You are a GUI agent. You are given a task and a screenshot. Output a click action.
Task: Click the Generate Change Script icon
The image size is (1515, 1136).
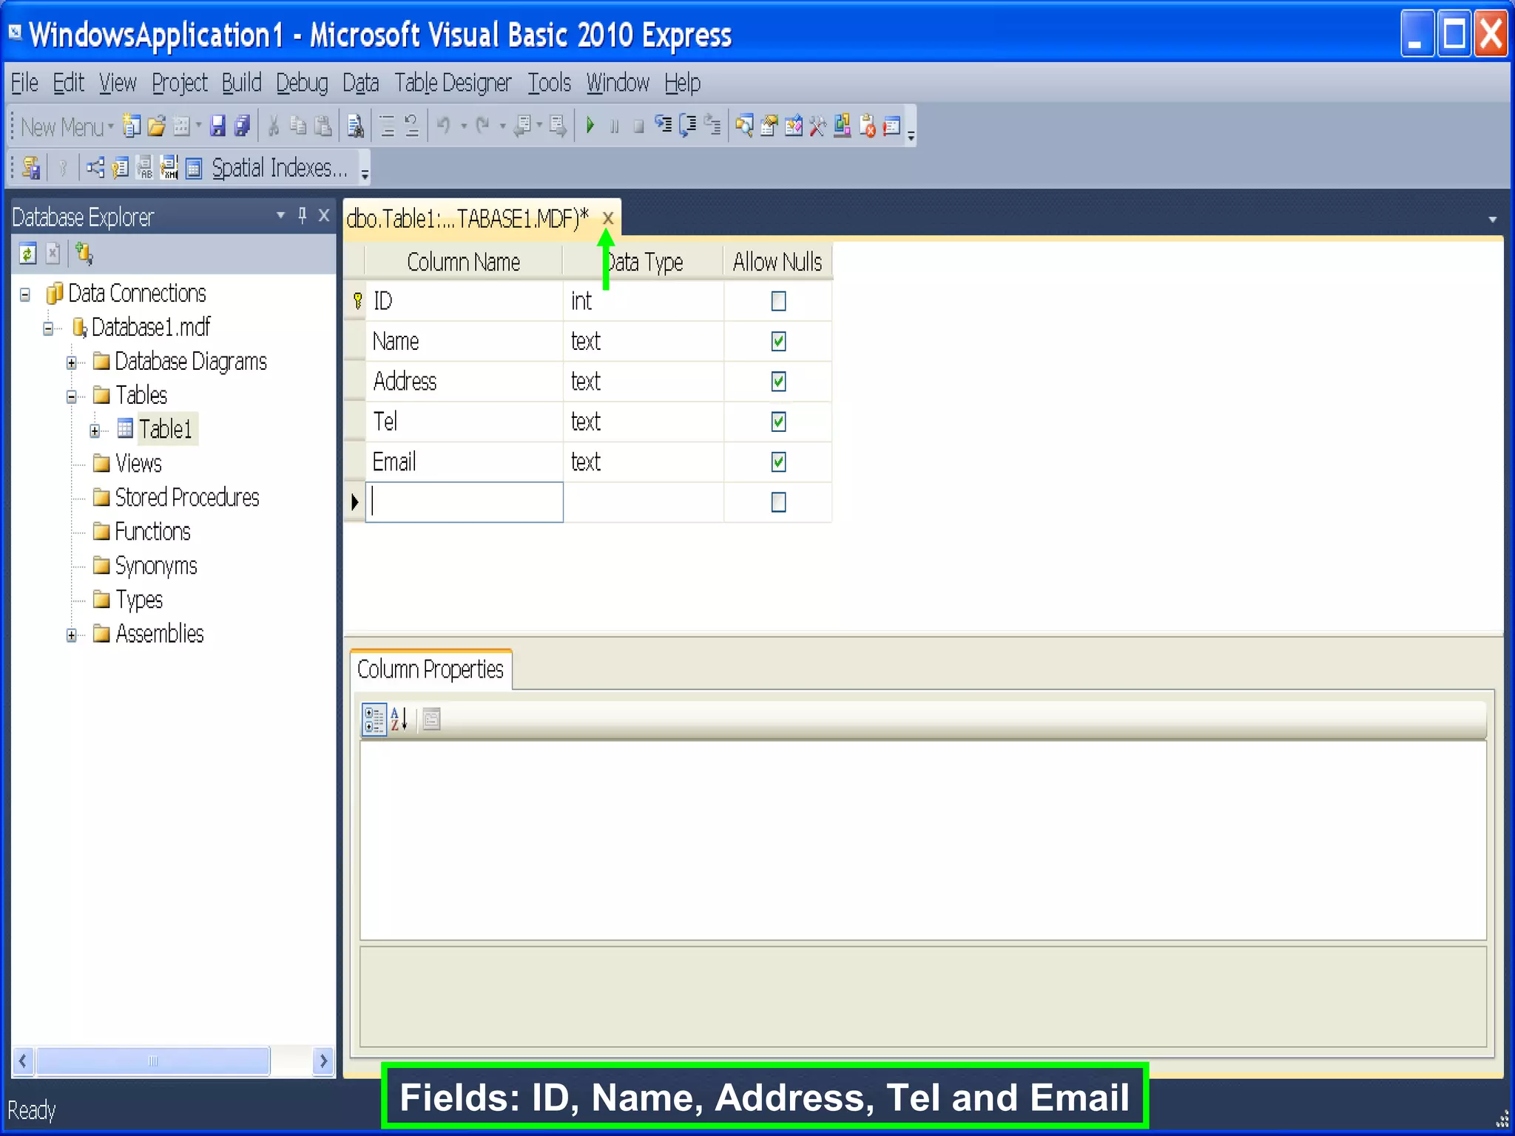click(x=30, y=169)
